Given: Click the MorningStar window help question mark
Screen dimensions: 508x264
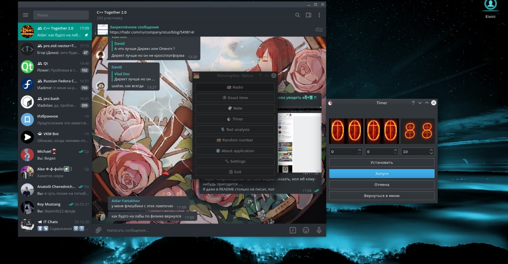Looking at the screenshot, I should click(260, 75).
